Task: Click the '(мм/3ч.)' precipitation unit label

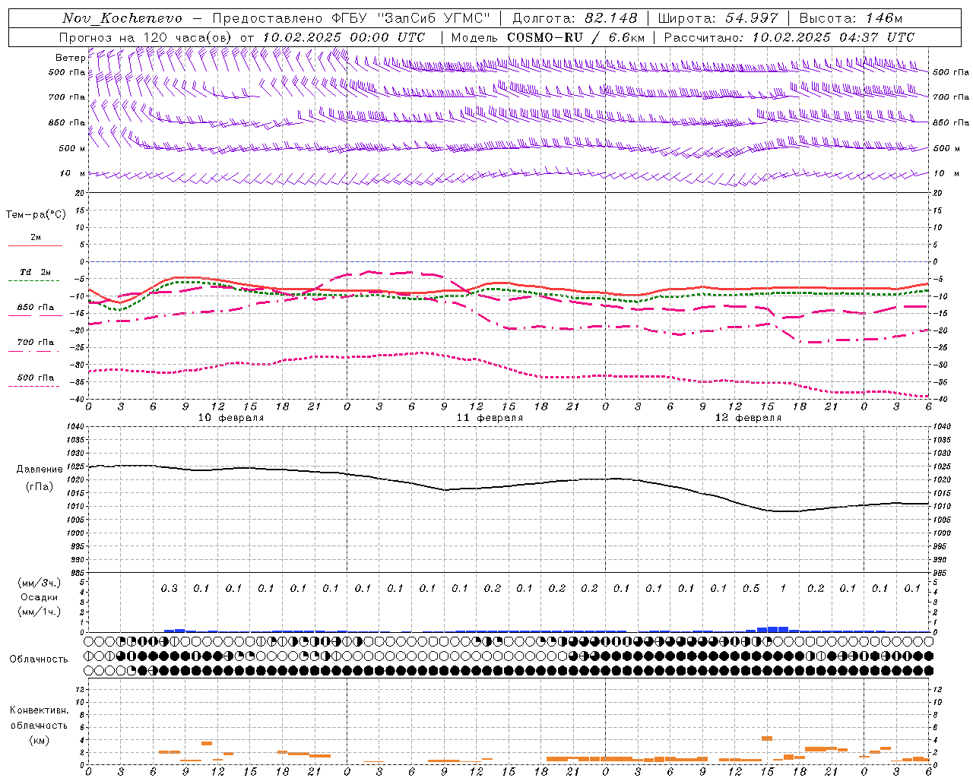Action: coord(39,583)
